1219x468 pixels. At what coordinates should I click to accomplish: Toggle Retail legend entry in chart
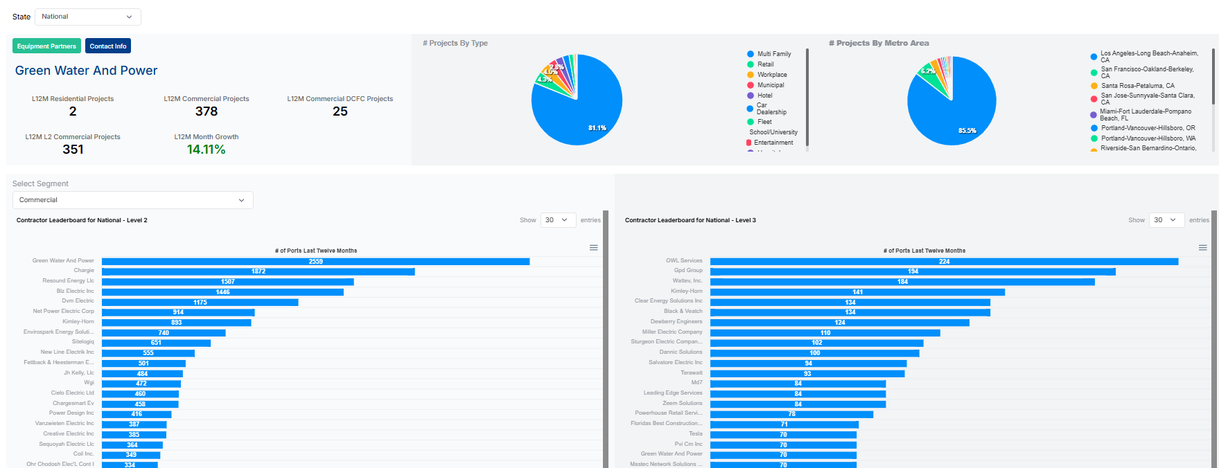click(765, 64)
